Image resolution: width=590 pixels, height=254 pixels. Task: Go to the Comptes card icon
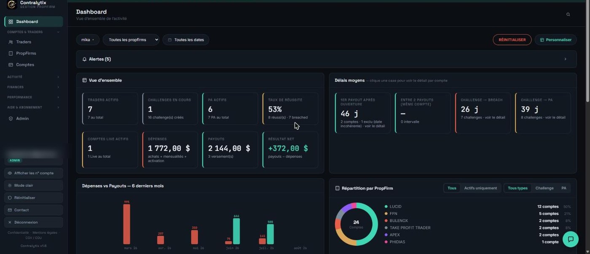click(x=11, y=65)
